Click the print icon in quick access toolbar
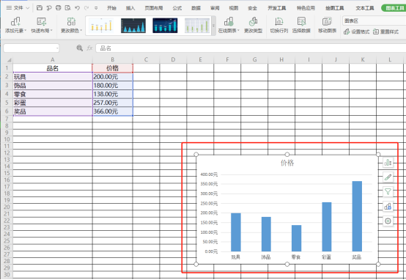 [58, 8]
